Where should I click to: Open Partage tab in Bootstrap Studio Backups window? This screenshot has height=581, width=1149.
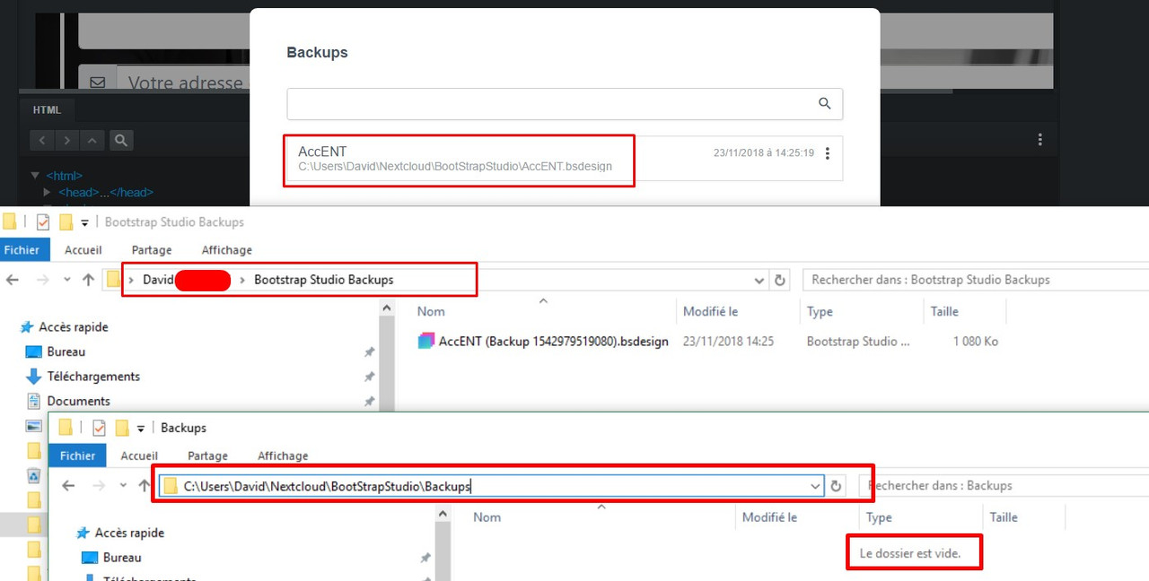point(151,250)
